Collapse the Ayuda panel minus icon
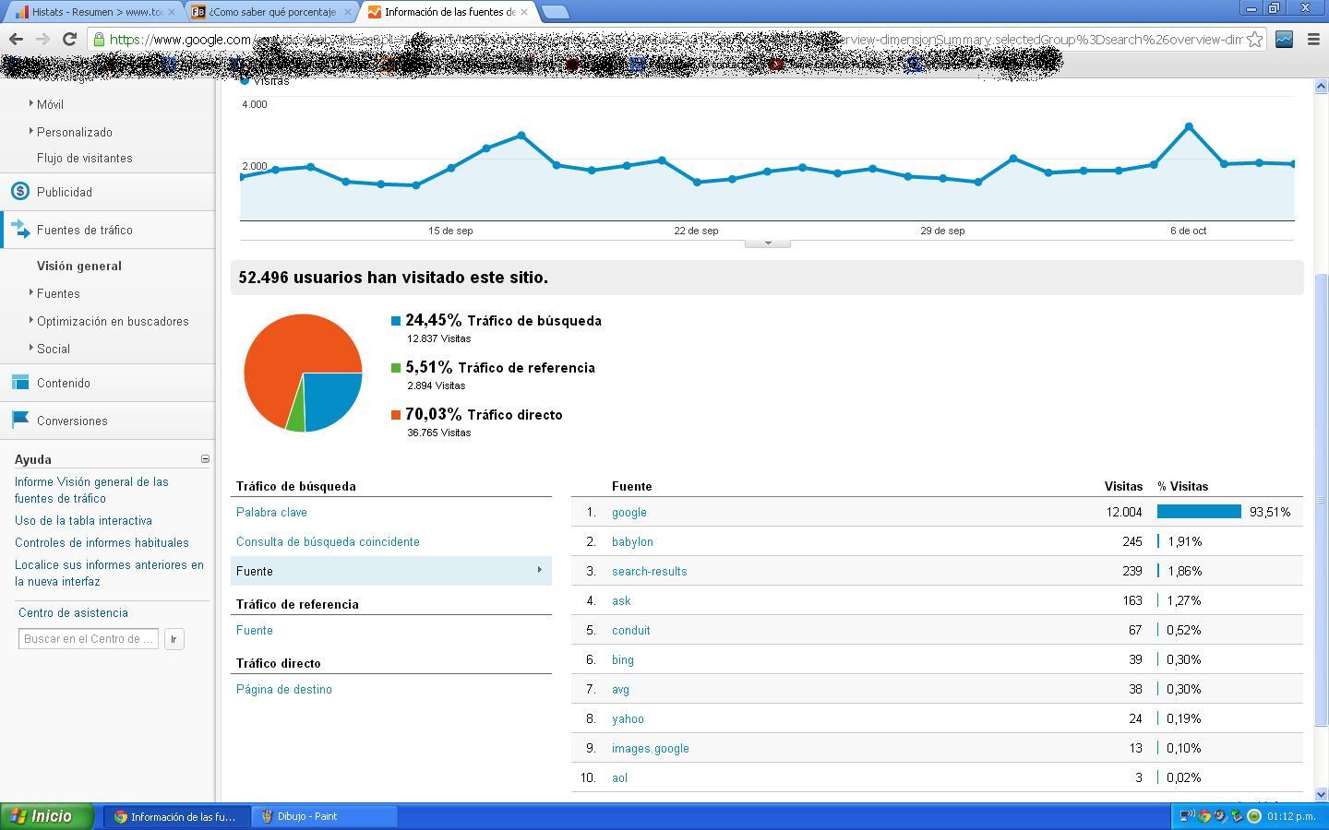Image resolution: width=1329 pixels, height=830 pixels. point(205,458)
